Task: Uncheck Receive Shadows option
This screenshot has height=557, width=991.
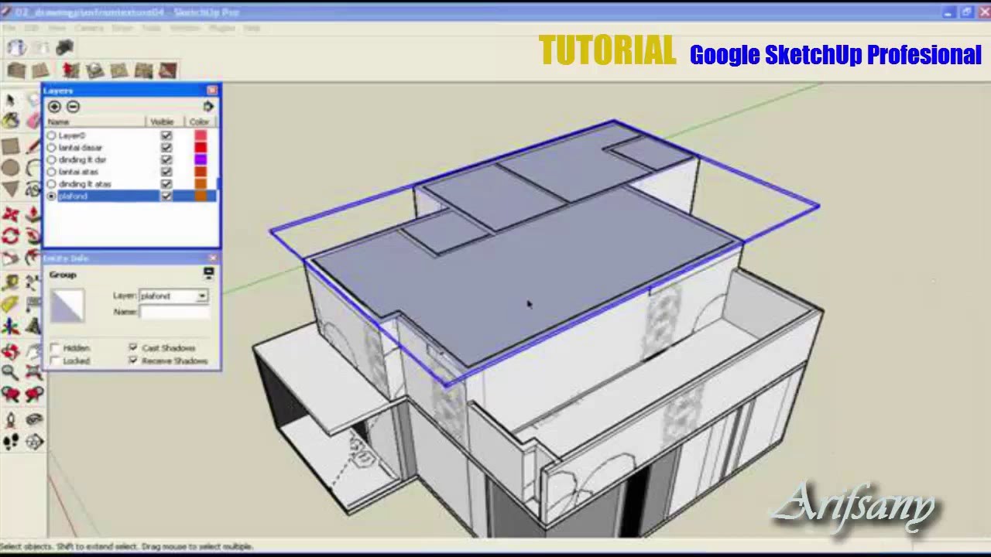Action: click(x=133, y=361)
